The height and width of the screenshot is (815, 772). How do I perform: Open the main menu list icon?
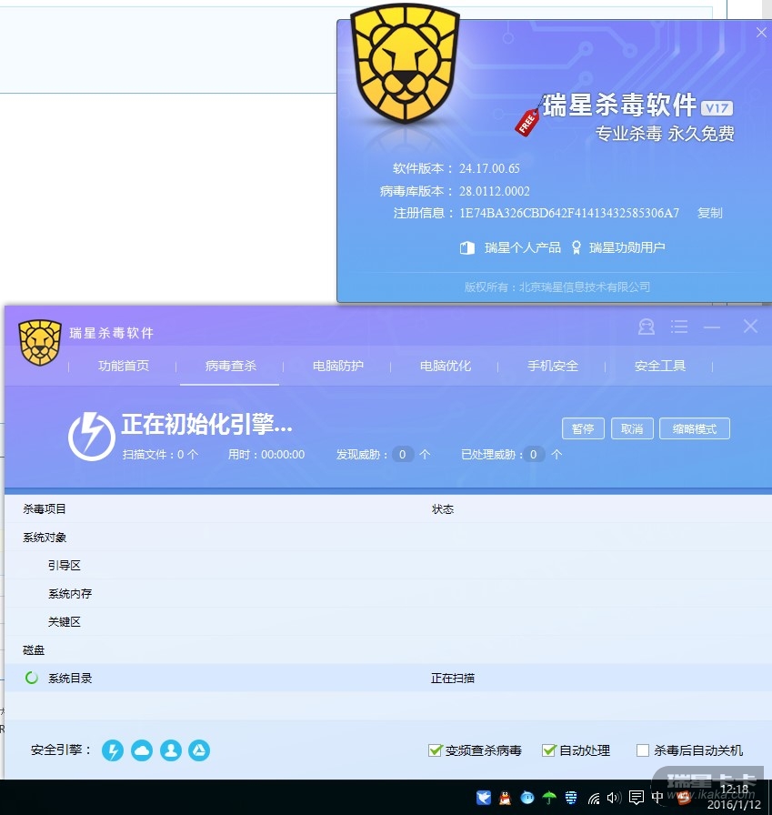[679, 327]
